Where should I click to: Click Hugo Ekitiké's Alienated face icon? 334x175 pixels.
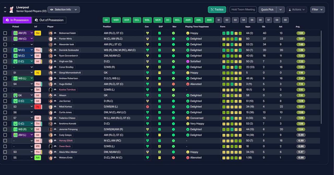[188, 84]
